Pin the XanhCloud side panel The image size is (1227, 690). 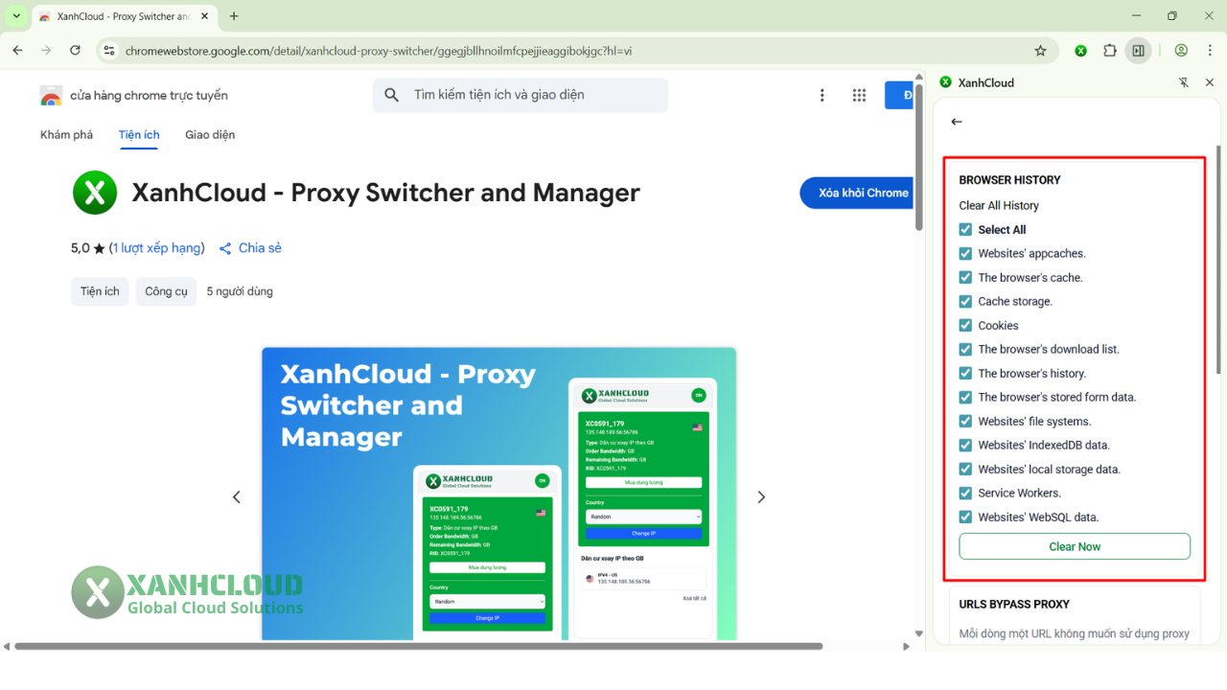(x=1184, y=83)
